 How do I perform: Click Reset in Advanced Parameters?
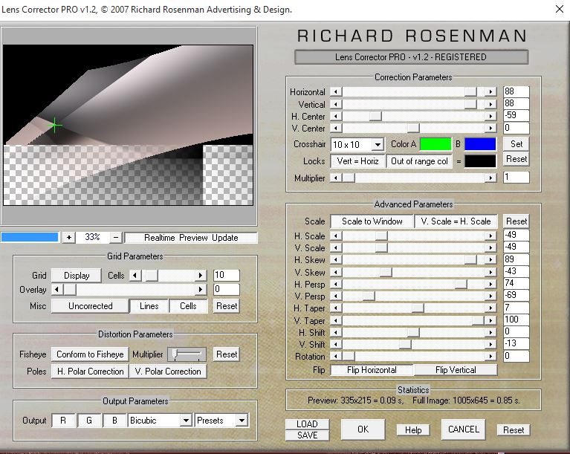pyautogui.click(x=516, y=221)
